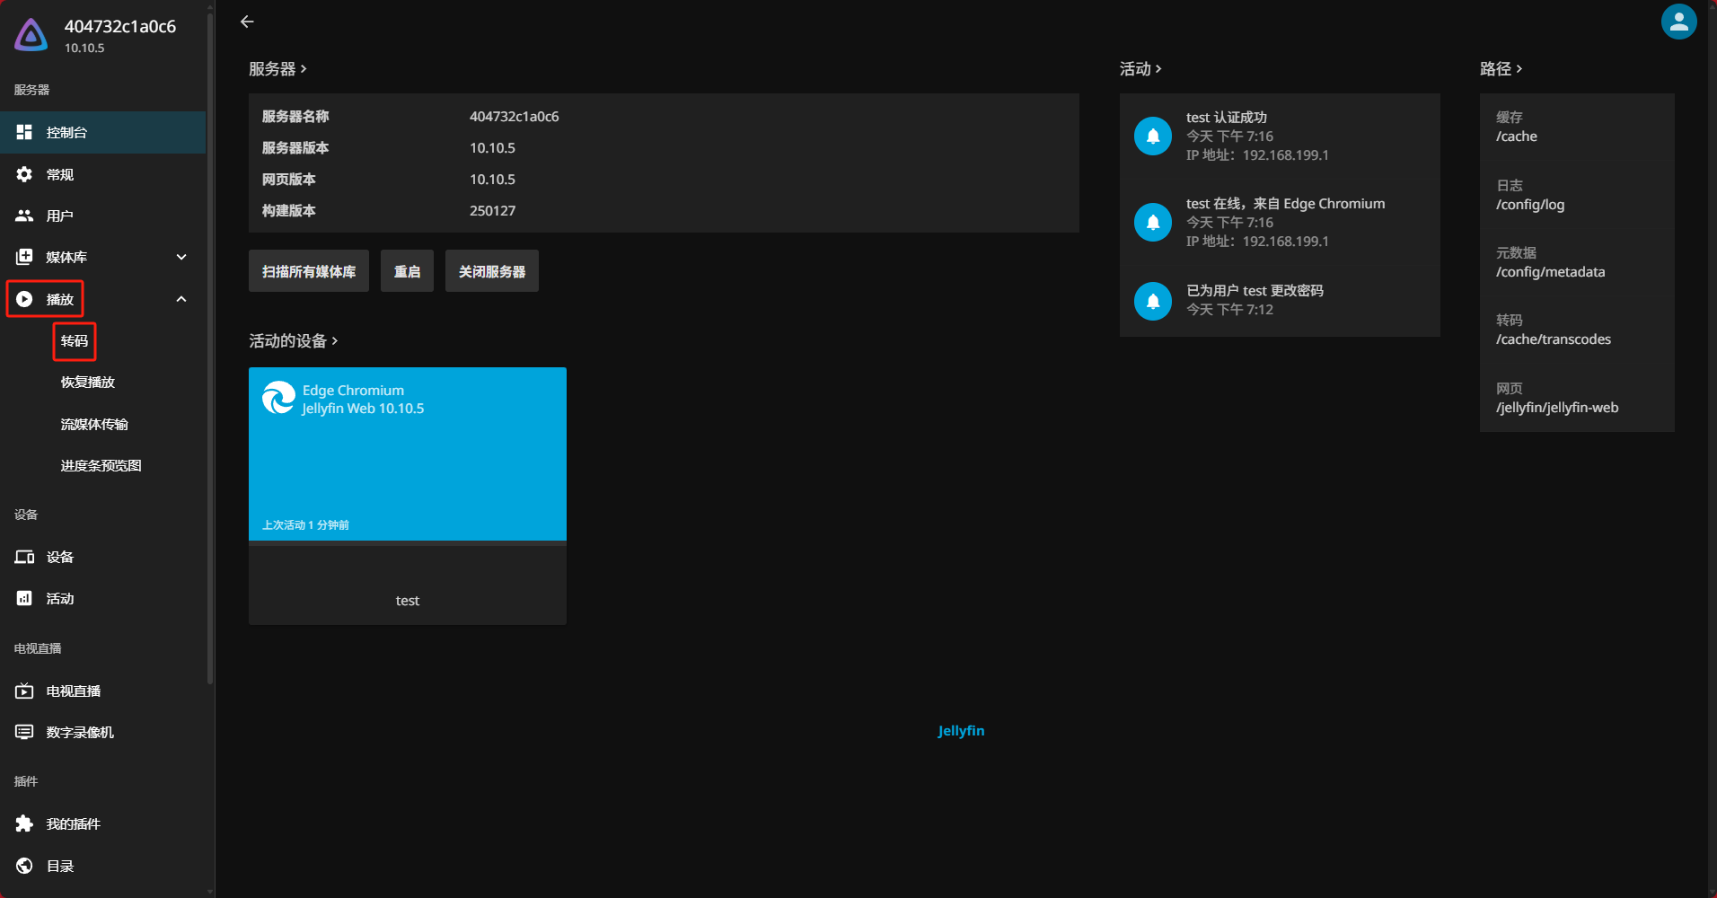Screen dimensions: 1717x898
Task: Click the 目录 globe icon
Action: pos(24,866)
